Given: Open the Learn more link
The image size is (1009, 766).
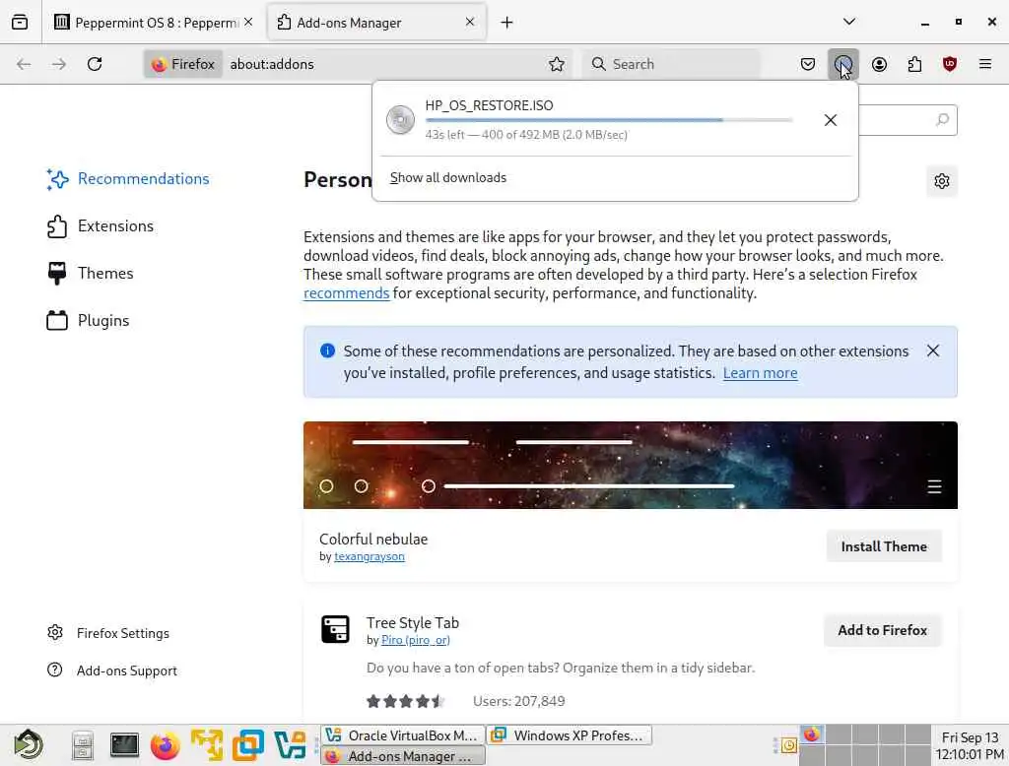Looking at the screenshot, I should 760,373.
